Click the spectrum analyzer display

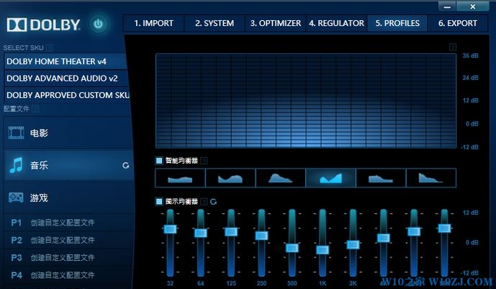tap(306, 101)
